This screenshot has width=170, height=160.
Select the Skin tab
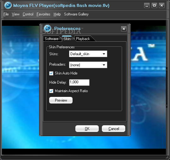tap(67, 39)
